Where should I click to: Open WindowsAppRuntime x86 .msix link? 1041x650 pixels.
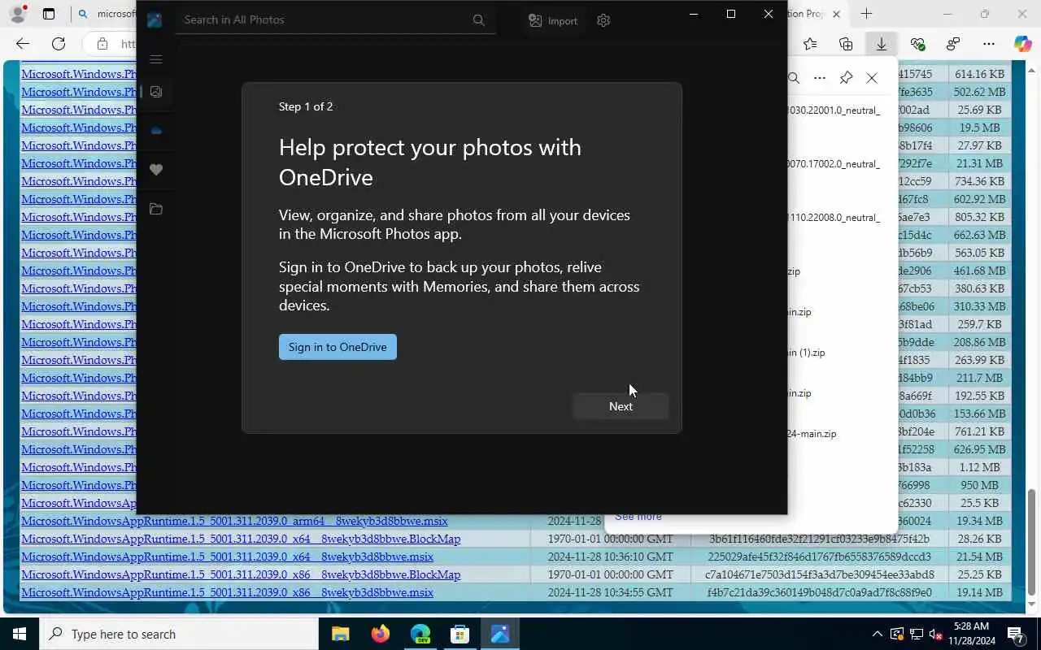[x=227, y=592]
